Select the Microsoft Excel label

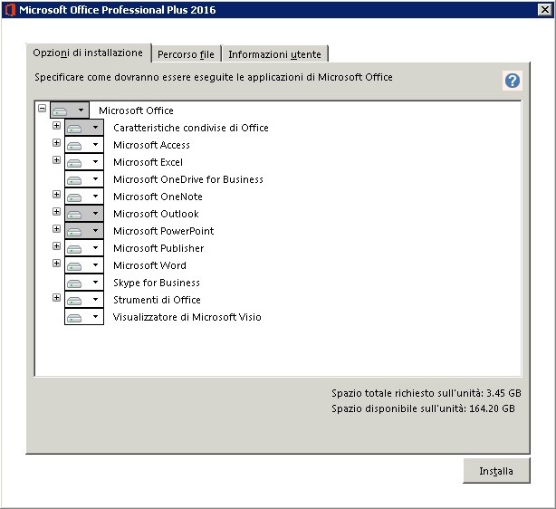pos(148,162)
